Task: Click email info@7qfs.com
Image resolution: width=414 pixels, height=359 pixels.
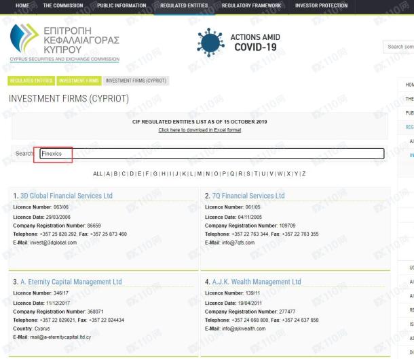Action: click(238, 242)
